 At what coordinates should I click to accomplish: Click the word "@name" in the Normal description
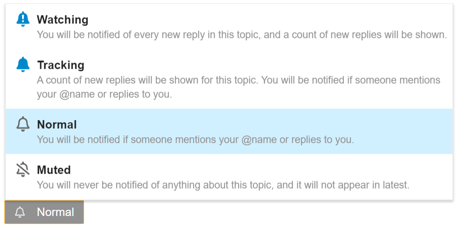pyautogui.click(x=259, y=140)
